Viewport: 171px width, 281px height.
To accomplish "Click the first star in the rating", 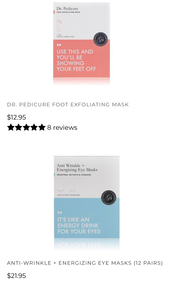I will pyautogui.click(x=11, y=127).
